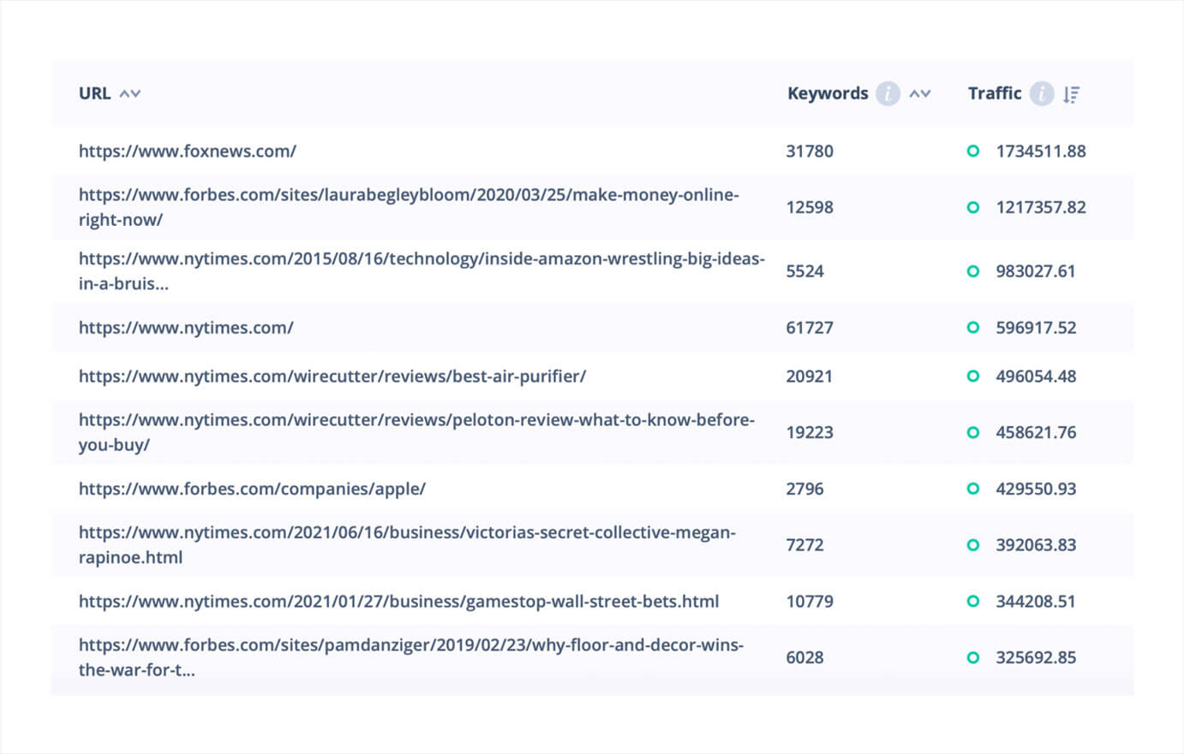
Task: Click the green circle beside 325692.85
Action: (x=973, y=657)
